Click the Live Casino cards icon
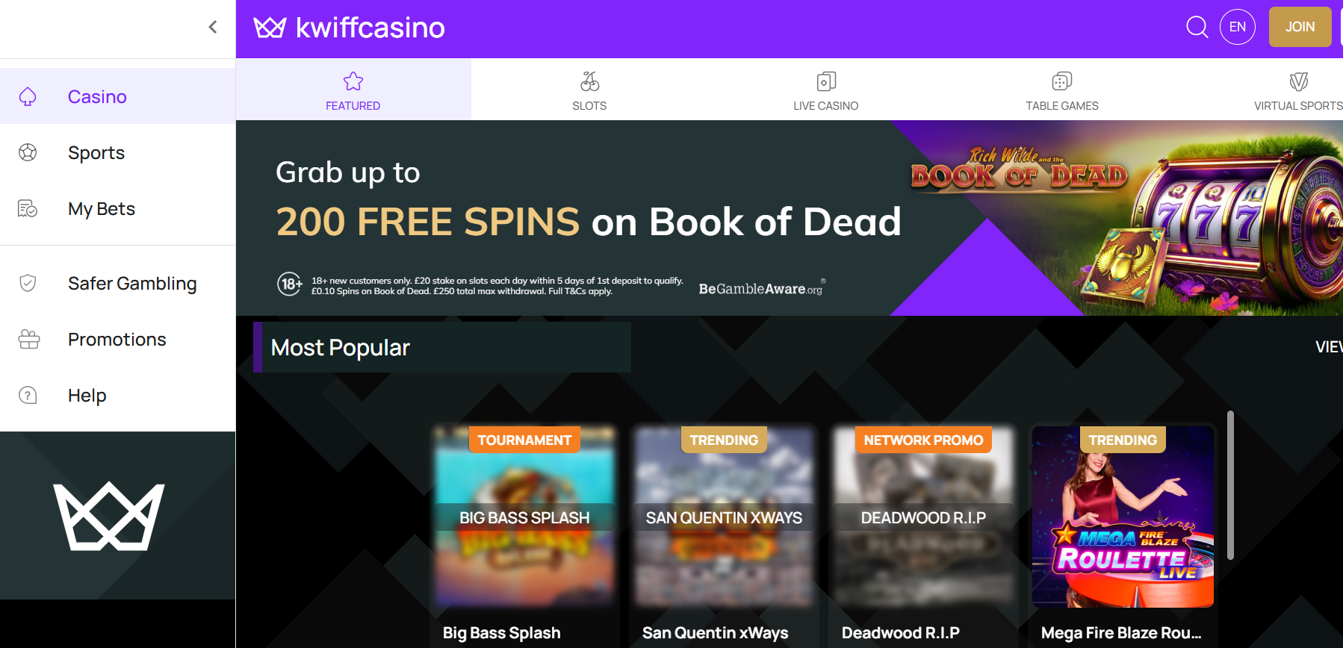The image size is (1343, 648). coord(826,81)
